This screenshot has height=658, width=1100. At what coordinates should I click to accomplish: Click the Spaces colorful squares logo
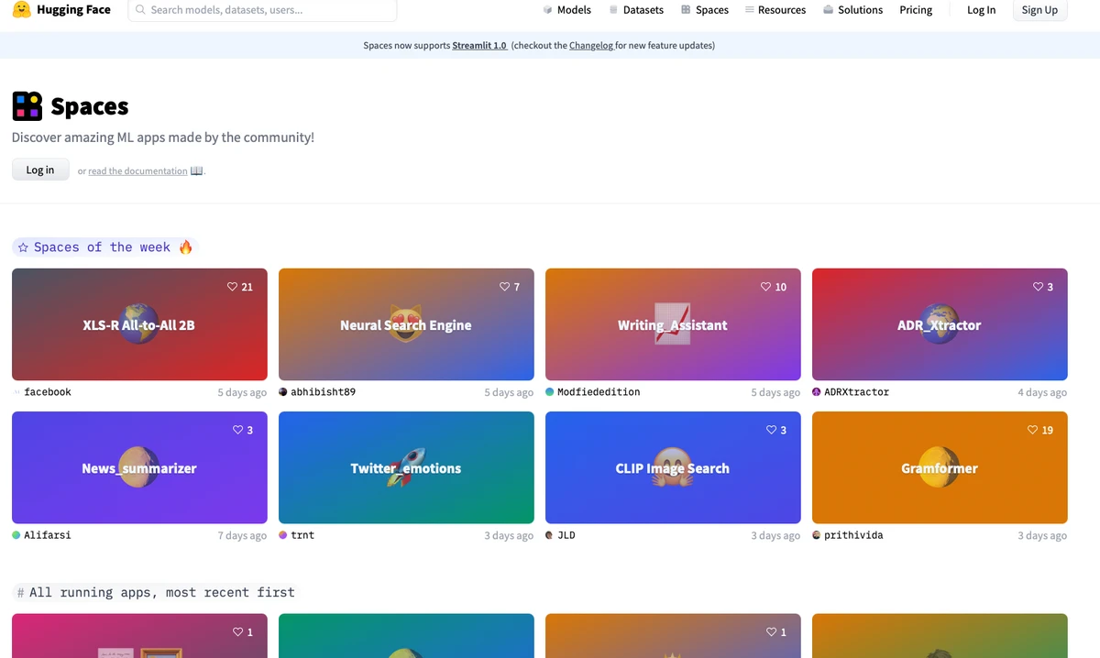[27, 106]
